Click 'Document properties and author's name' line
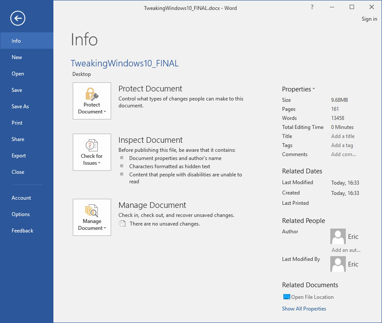 (x=175, y=158)
